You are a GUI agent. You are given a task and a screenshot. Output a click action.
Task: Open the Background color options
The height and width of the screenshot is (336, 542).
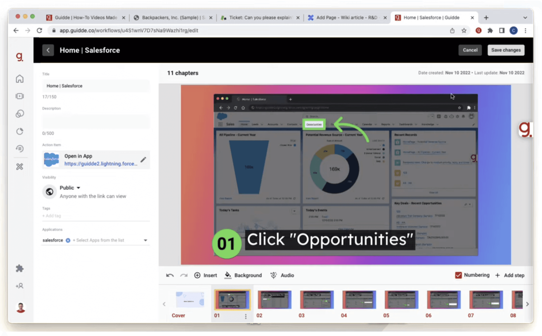243,275
